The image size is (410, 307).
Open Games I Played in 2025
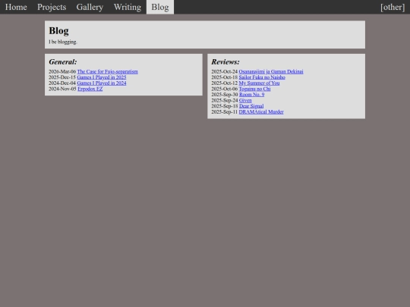pyautogui.click(x=102, y=77)
